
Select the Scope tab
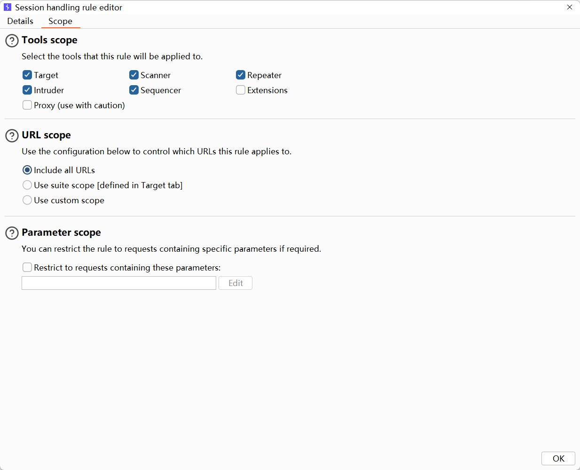(x=60, y=21)
